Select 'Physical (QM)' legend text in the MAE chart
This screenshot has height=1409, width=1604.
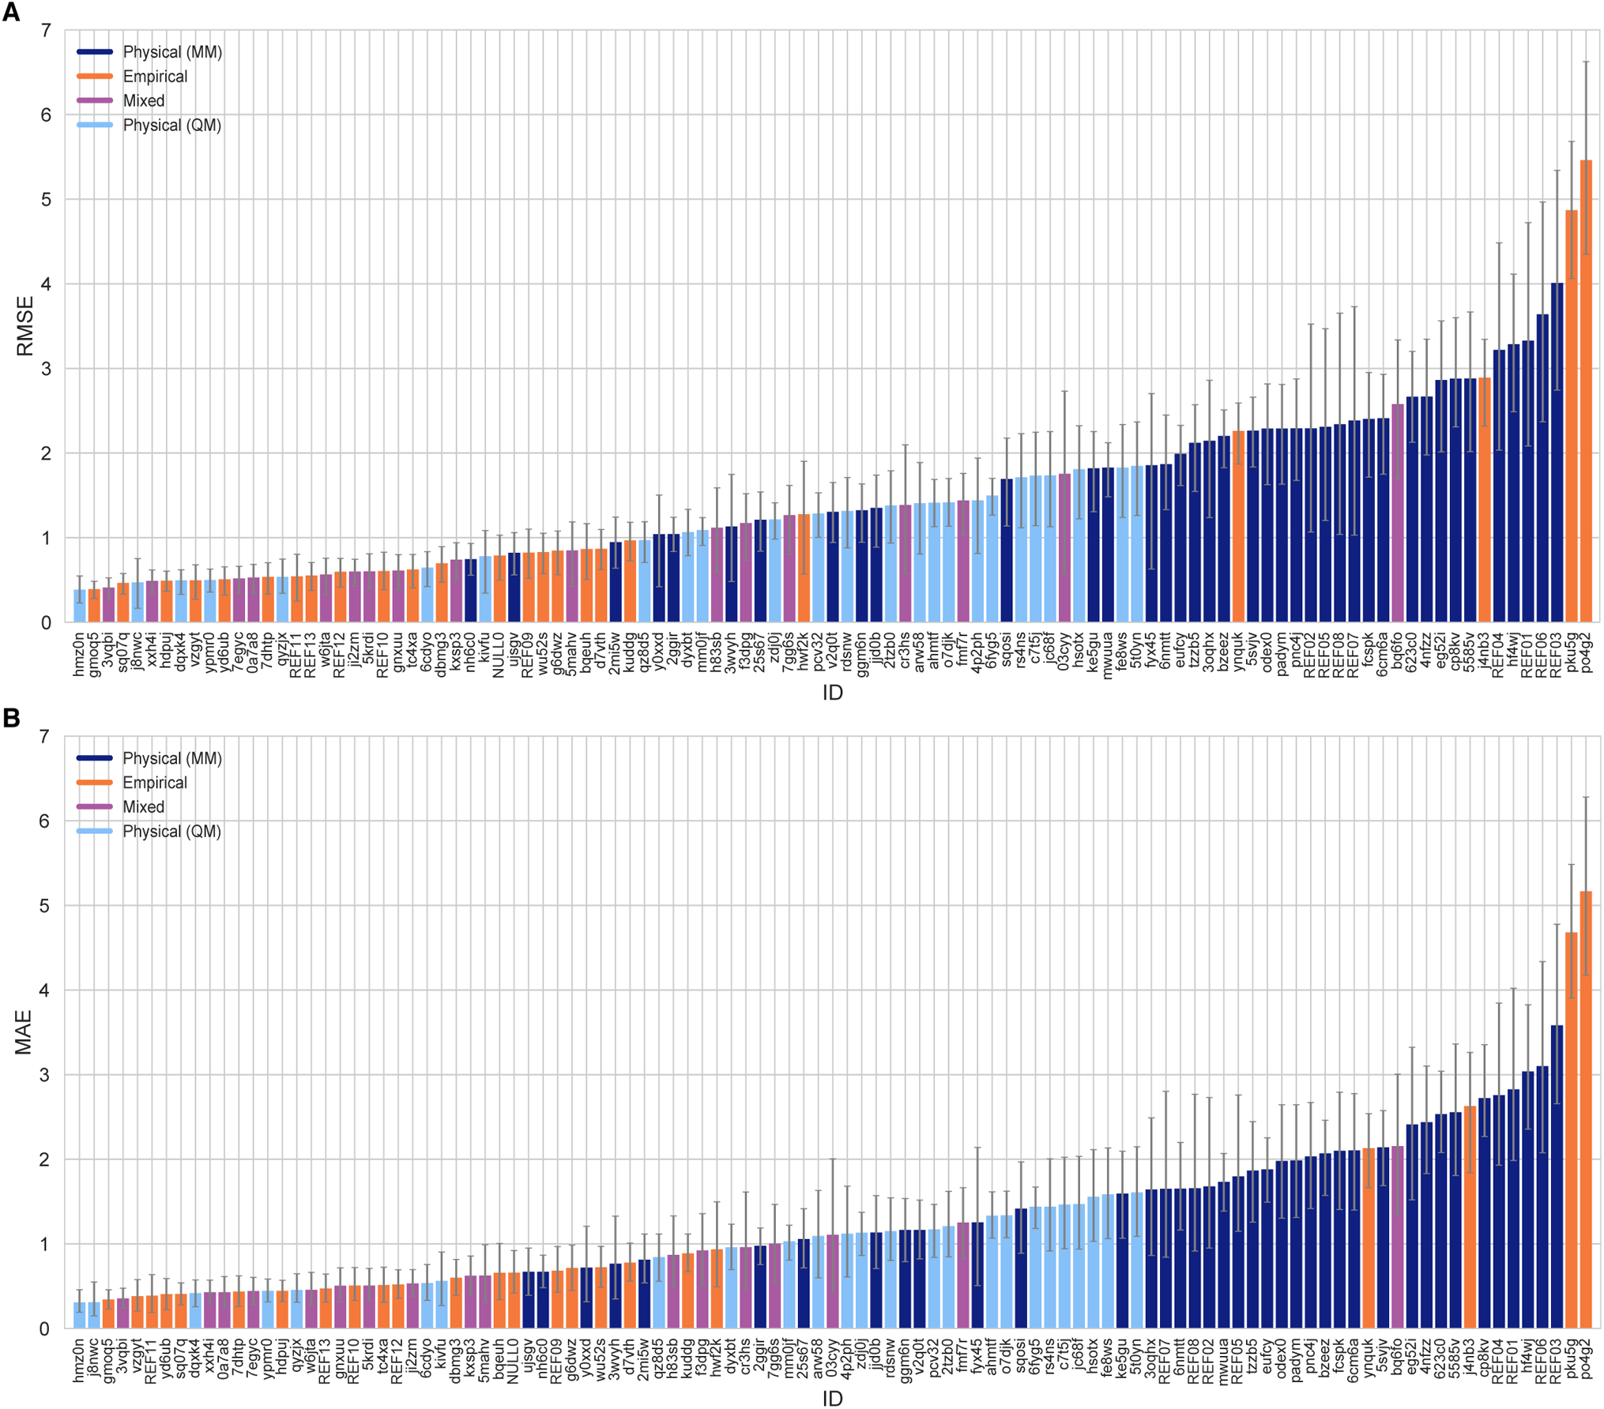point(172,831)
